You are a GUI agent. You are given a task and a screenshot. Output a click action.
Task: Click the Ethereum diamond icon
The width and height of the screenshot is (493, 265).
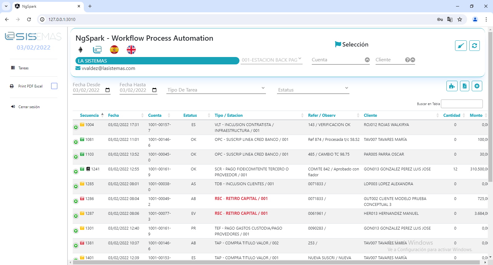coord(80,50)
